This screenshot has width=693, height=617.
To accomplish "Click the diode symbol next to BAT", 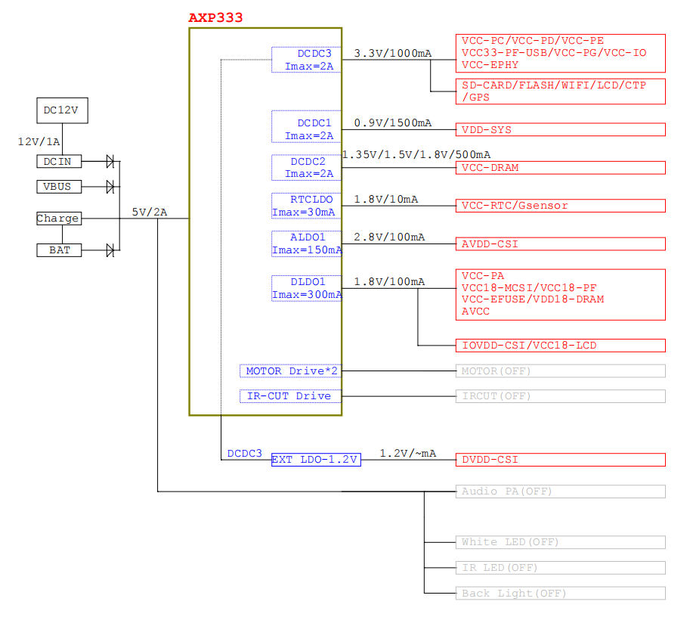I will click(x=110, y=250).
